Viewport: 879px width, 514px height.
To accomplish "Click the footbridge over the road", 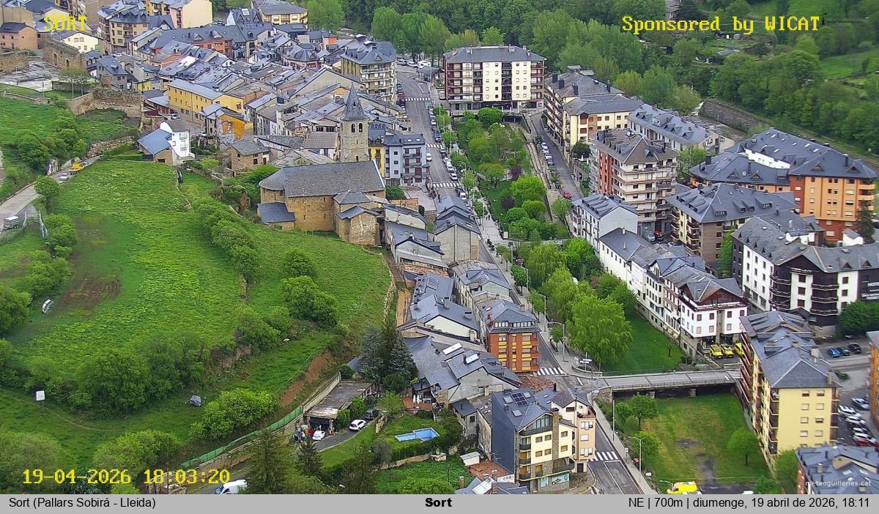I will [667, 380].
